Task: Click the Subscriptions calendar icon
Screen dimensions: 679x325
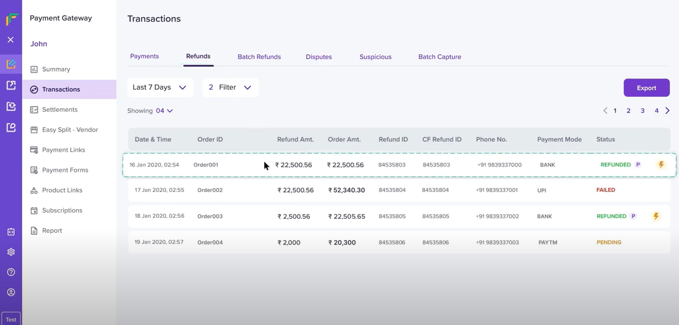Action: click(34, 211)
